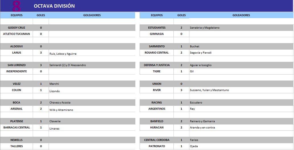Screen dimensions: 294x150
Task: Click the ESTUDIANTES team cell
Action: pyautogui.click(x=157, y=28)
